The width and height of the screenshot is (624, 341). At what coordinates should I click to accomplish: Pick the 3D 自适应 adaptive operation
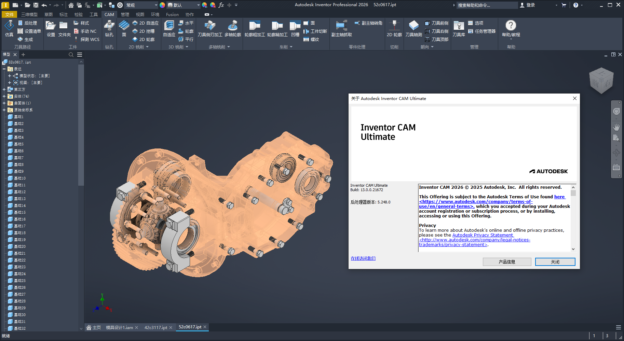(x=169, y=28)
